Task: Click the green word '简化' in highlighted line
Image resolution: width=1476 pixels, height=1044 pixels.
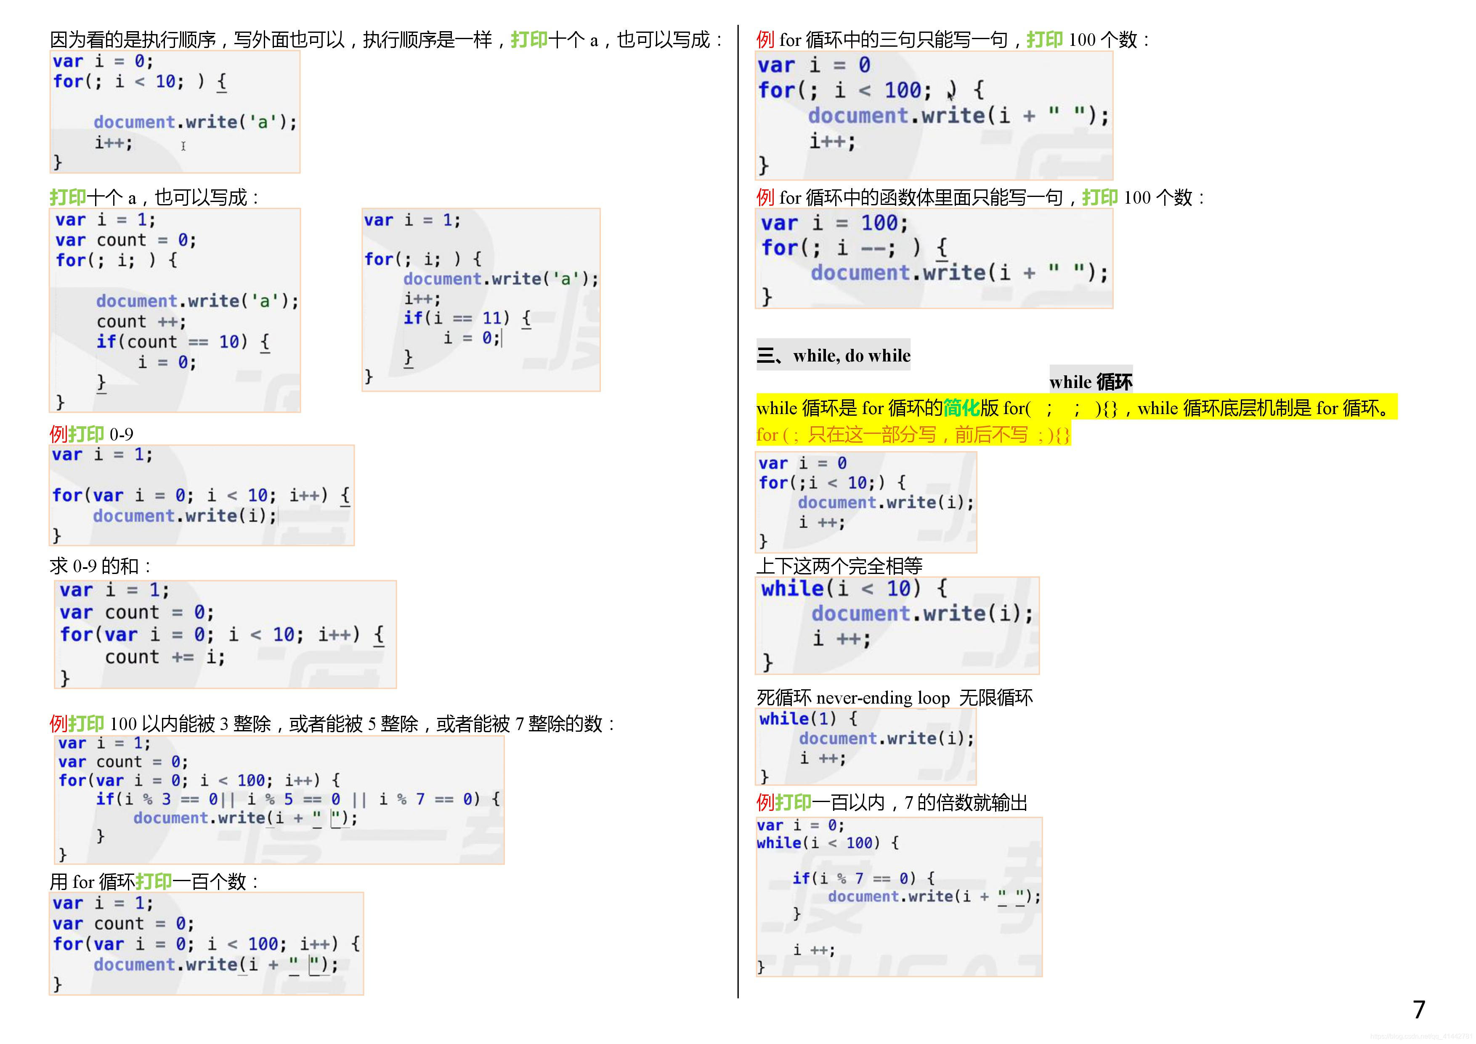Action: [x=961, y=408]
